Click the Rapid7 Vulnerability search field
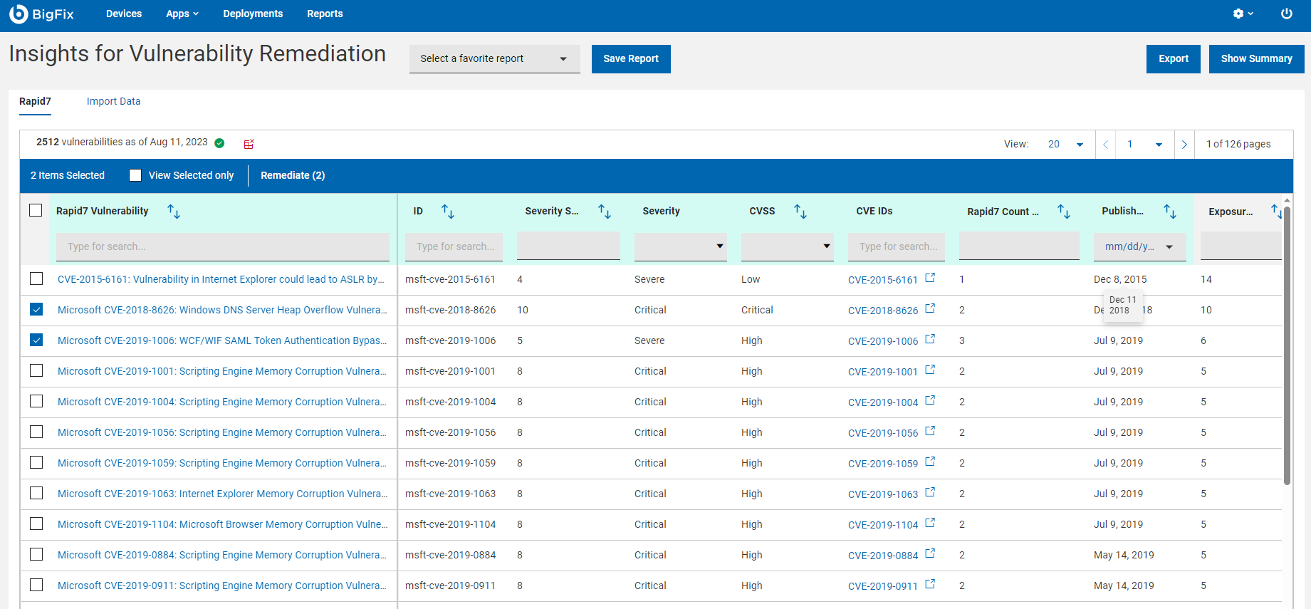 222,246
